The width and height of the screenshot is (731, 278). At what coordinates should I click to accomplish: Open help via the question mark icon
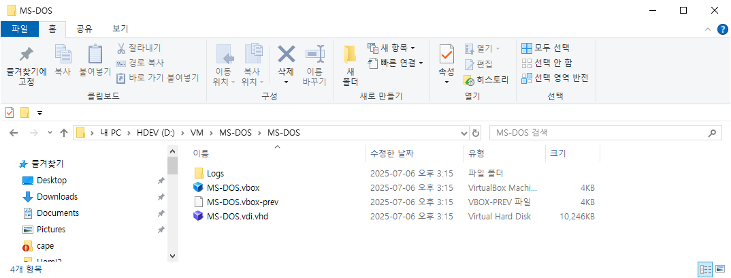(x=721, y=29)
